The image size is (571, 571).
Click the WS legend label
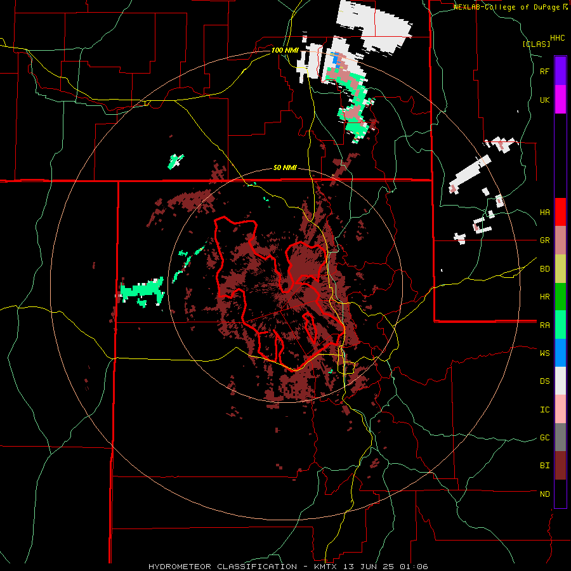pyautogui.click(x=544, y=353)
